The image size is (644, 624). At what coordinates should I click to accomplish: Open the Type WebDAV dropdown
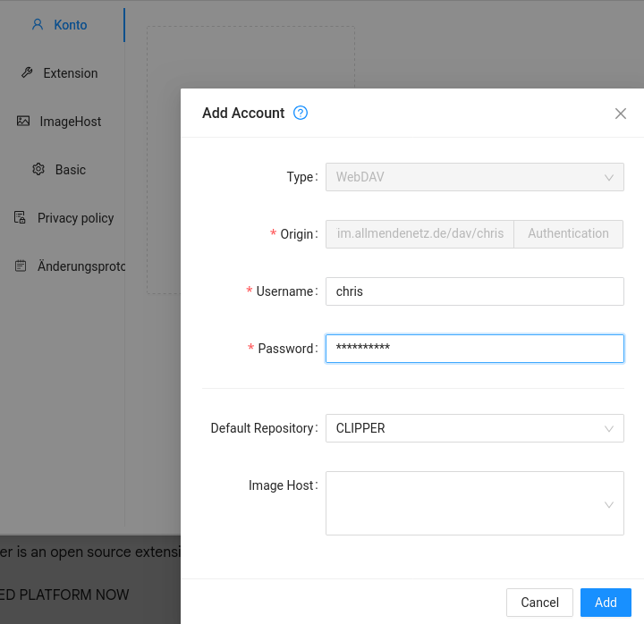[474, 177]
